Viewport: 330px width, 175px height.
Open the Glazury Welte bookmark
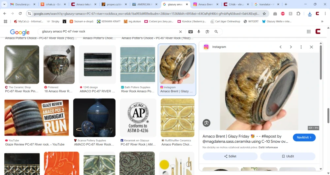point(277,21)
